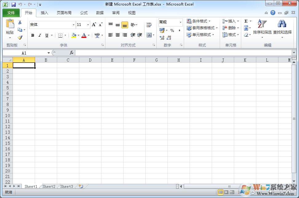
Task: Click the format painter brush icon
Action: [x=20, y=37]
